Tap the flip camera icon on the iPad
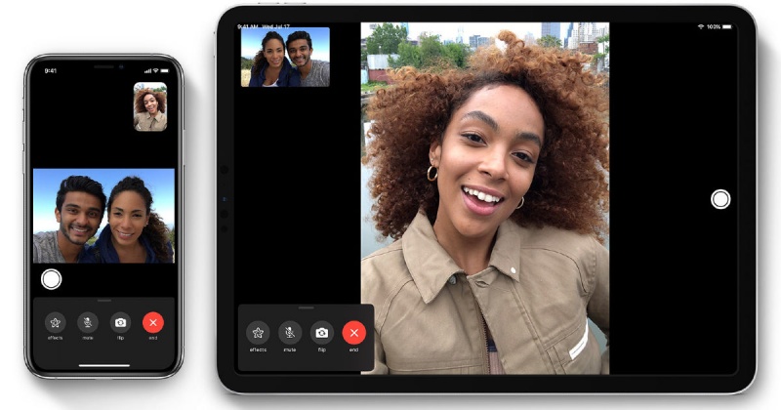781x410 pixels. pyautogui.click(x=322, y=333)
